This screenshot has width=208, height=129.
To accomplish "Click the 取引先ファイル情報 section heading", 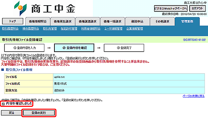I will click(19, 70).
